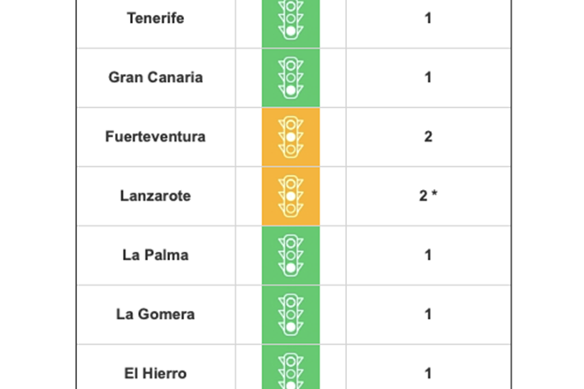Click level number 2 for Fuerteventura
The height and width of the screenshot is (389, 584).
(x=428, y=137)
